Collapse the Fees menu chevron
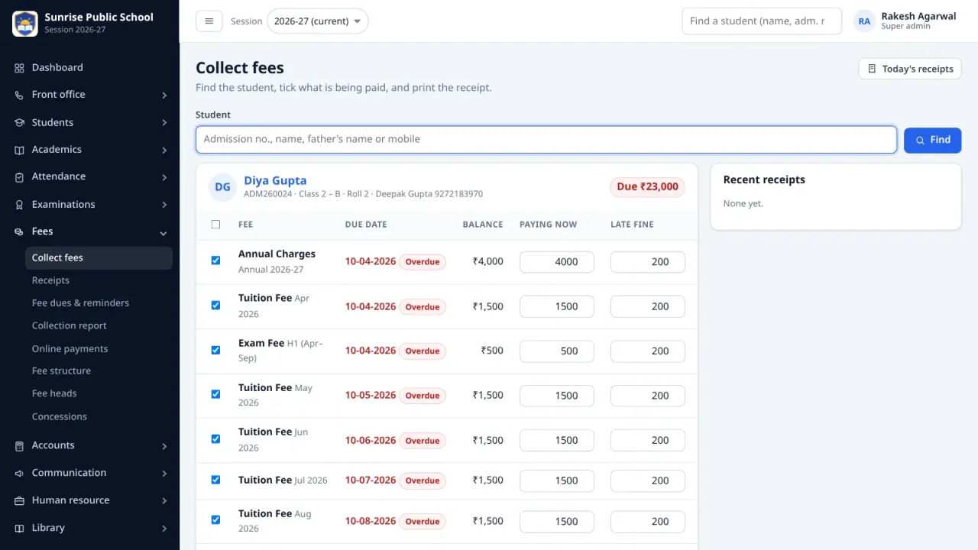978x550 pixels. coord(164,233)
